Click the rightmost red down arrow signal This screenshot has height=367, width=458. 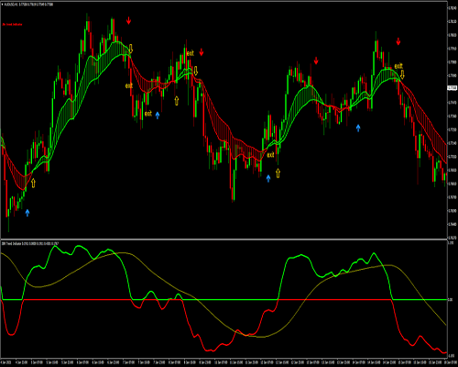[x=398, y=41]
